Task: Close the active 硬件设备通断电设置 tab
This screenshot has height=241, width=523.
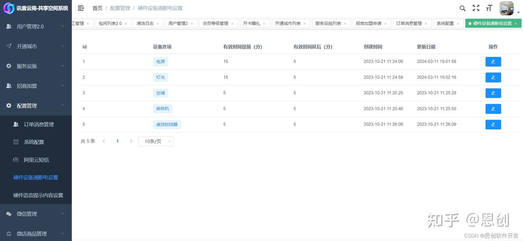Action: 516,24
